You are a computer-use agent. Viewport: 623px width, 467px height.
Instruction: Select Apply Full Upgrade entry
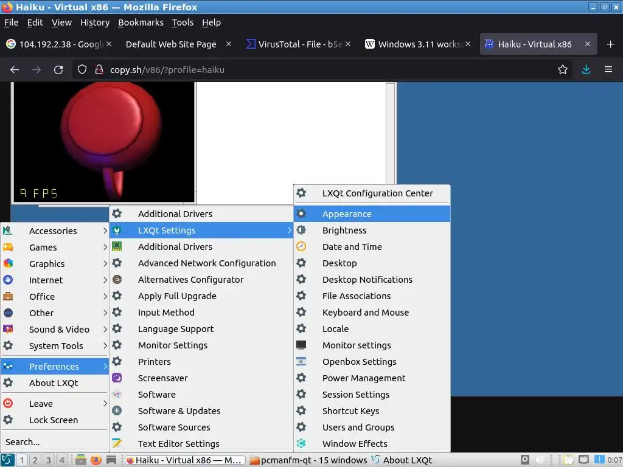[201, 296]
